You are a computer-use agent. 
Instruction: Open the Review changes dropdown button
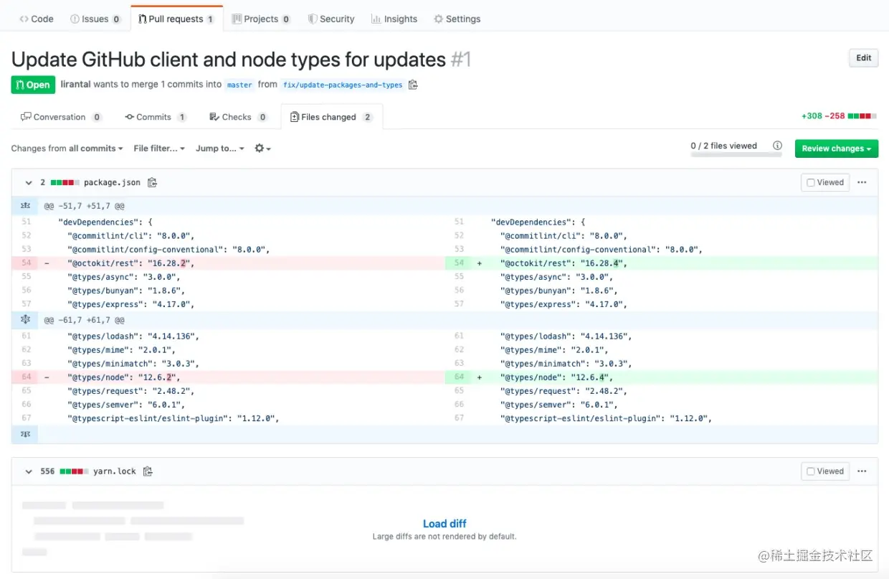[837, 149]
